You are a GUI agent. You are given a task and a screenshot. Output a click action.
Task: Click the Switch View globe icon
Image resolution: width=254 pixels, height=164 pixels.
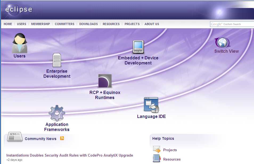(x=222, y=42)
